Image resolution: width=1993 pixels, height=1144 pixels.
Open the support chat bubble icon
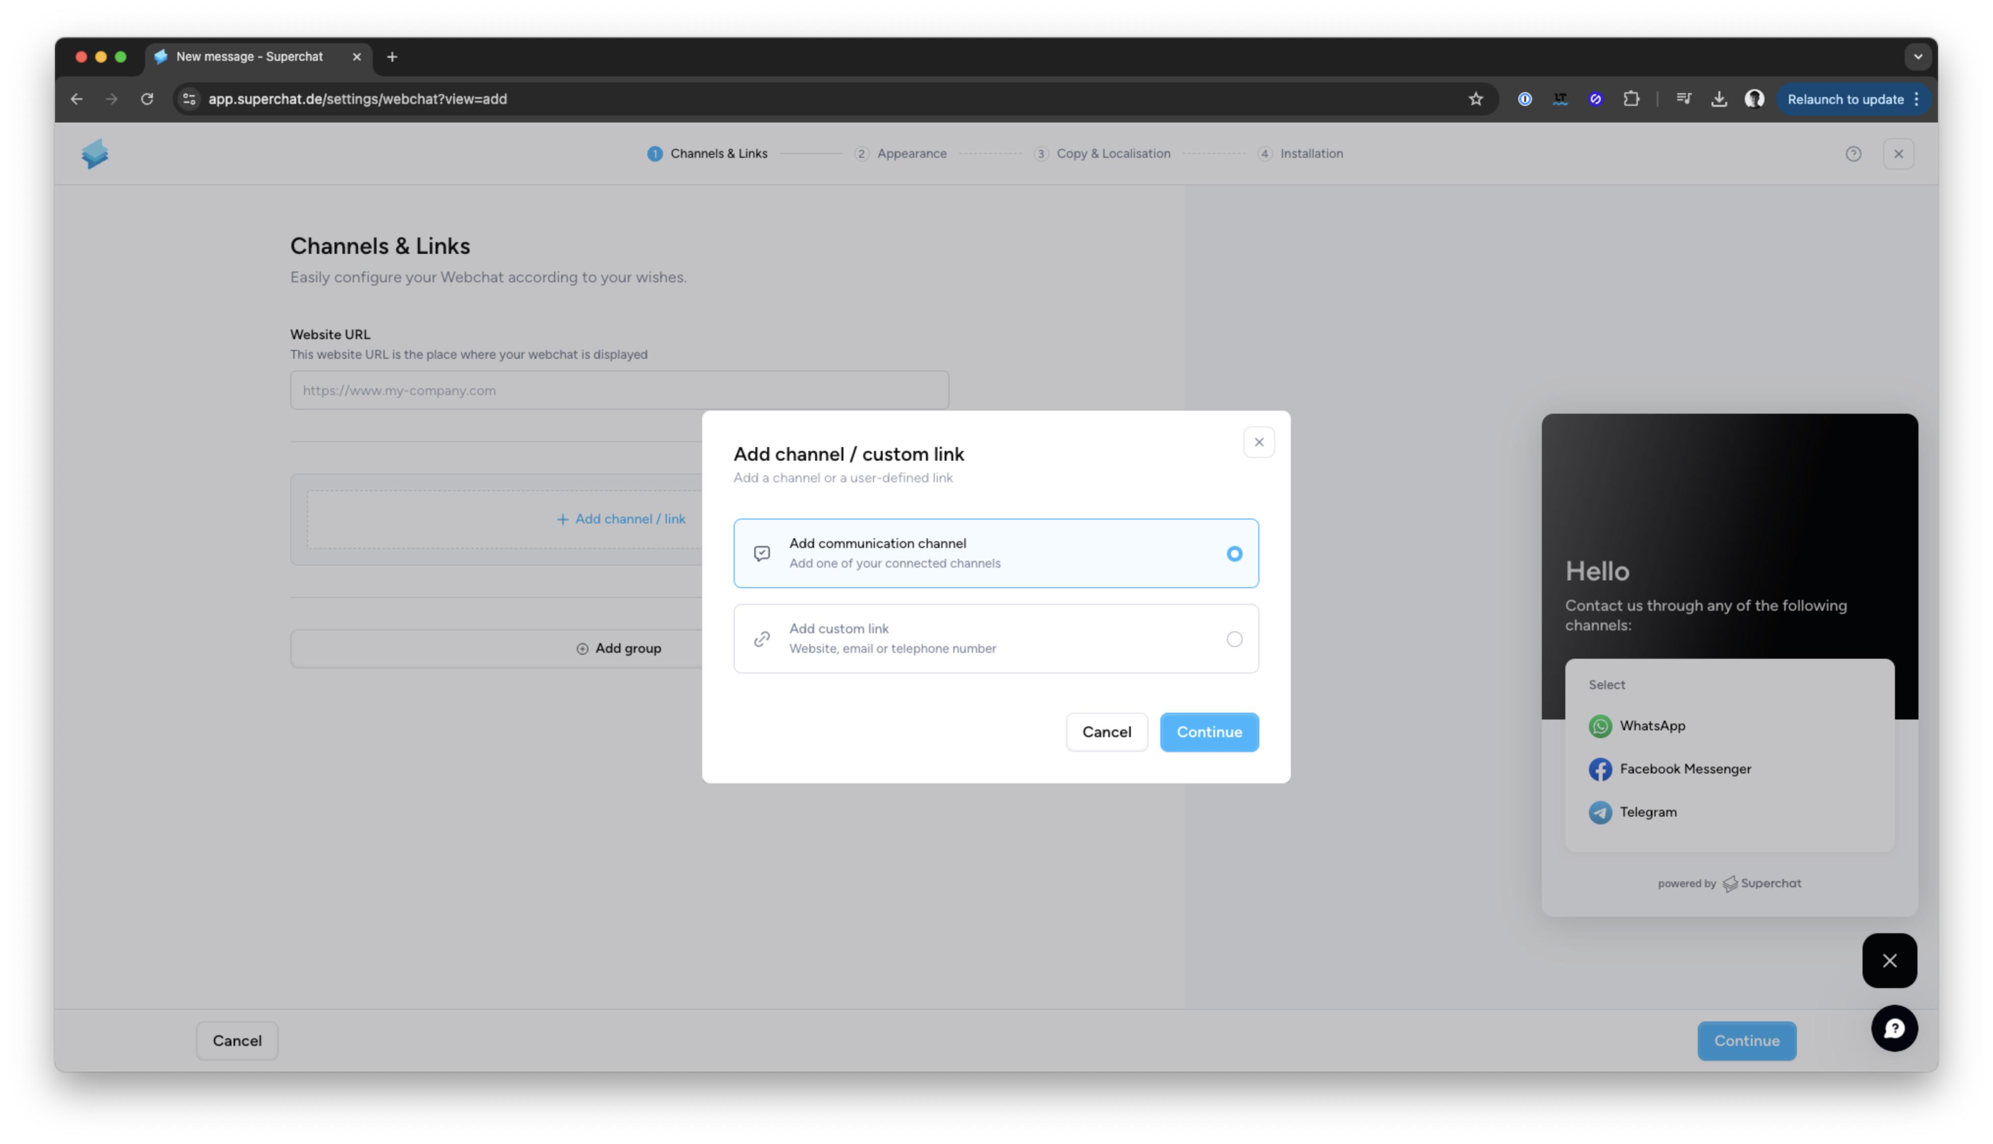(x=1894, y=1028)
